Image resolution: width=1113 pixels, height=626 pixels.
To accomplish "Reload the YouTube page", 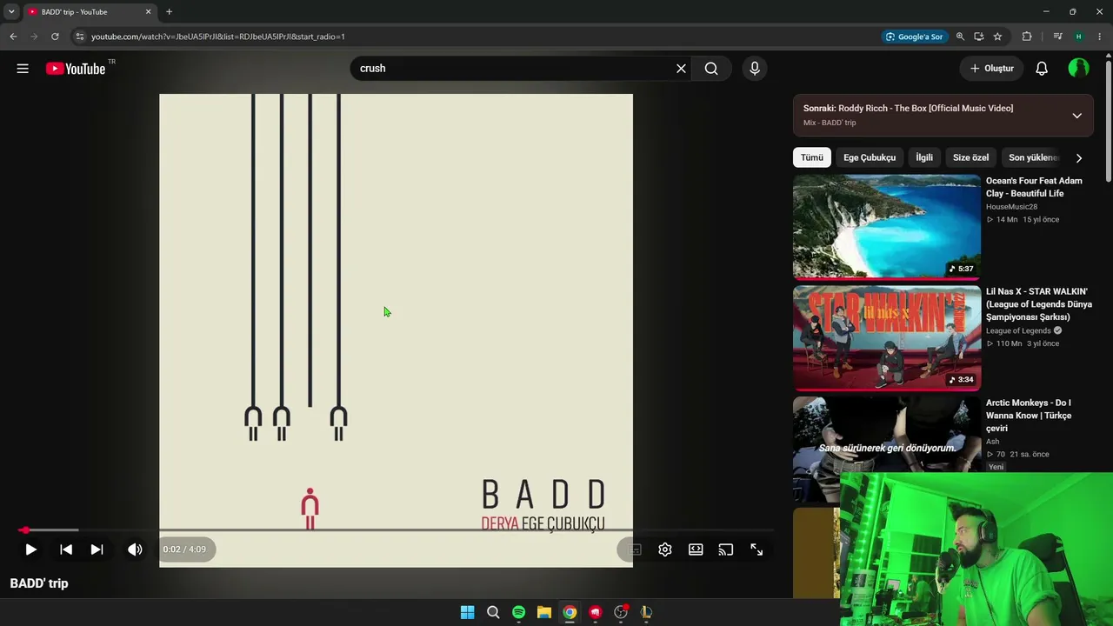I will [x=55, y=37].
